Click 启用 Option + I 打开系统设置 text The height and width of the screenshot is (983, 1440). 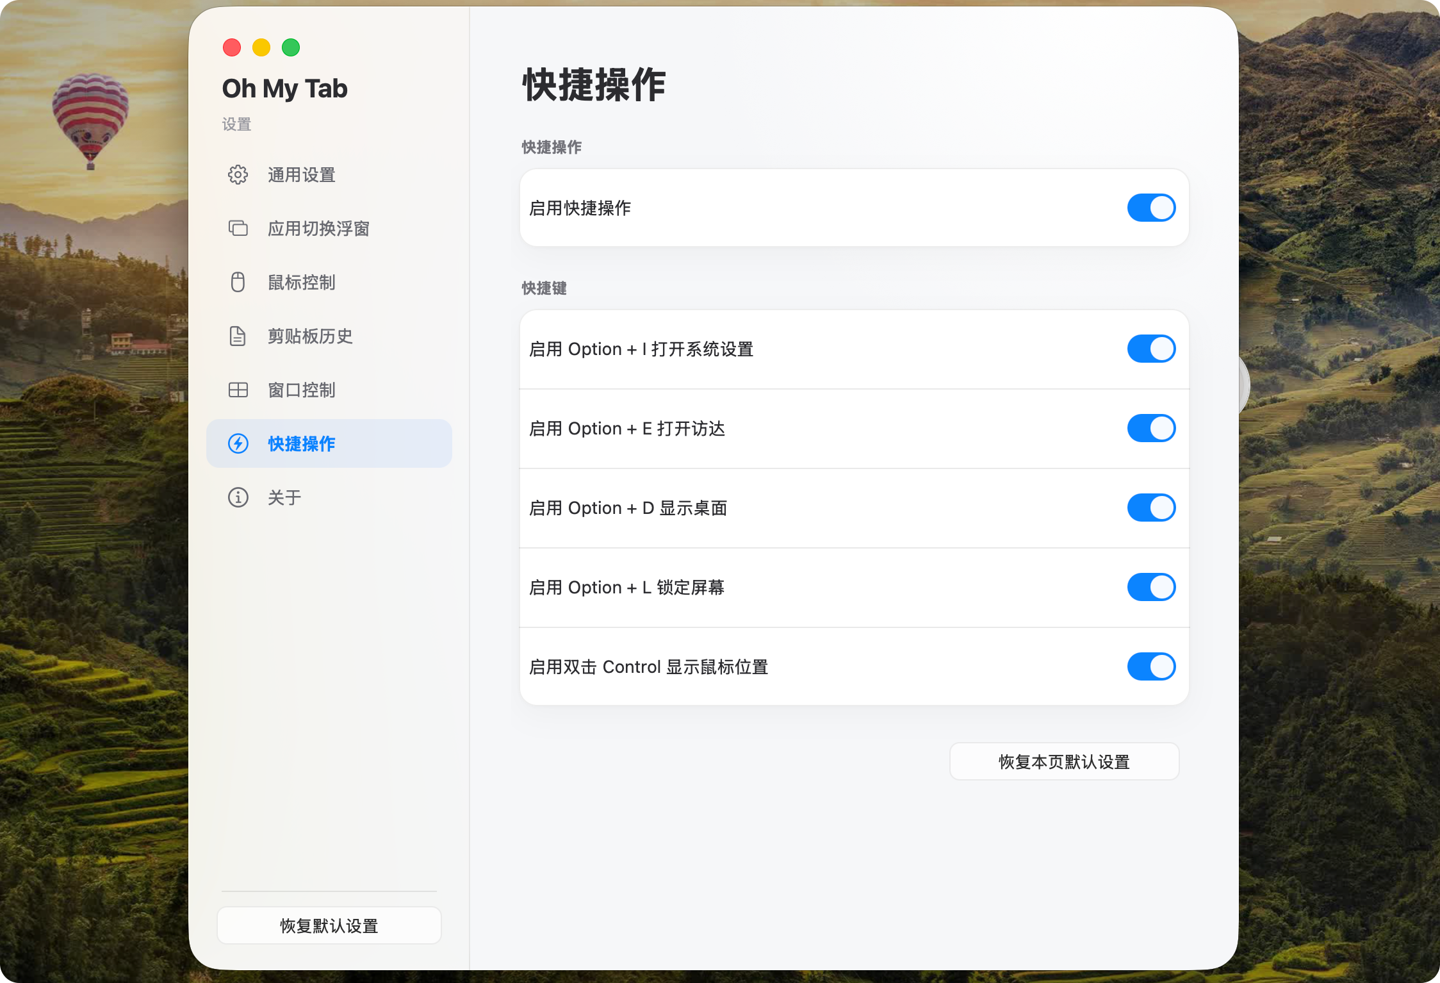(x=641, y=349)
